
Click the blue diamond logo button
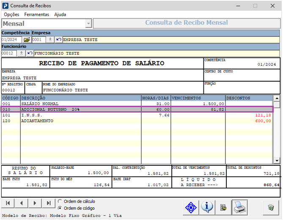(191, 207)
